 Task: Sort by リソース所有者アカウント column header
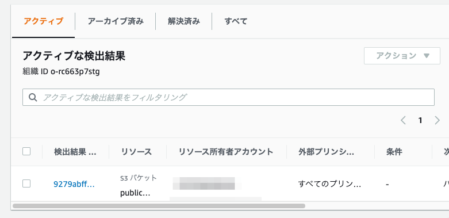(x=225, y=152)
